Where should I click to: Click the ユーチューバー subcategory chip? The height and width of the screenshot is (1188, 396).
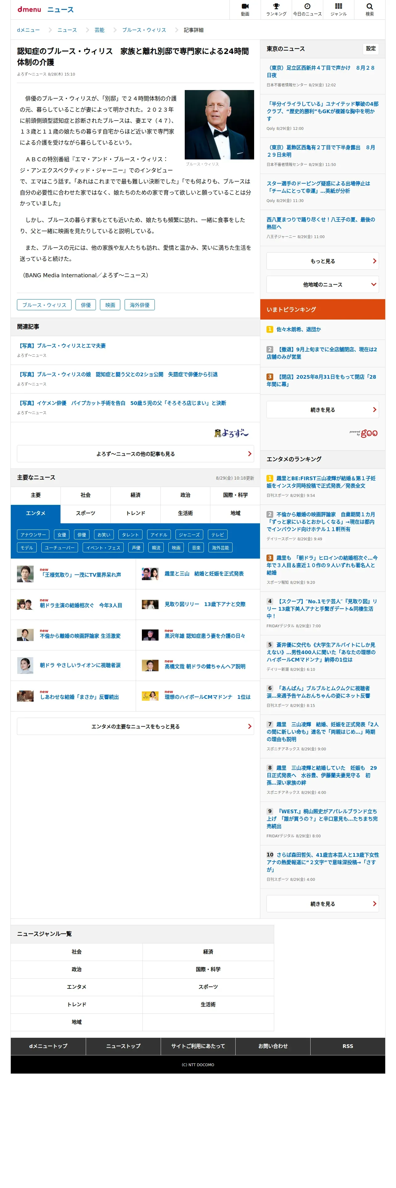point(60,547)
